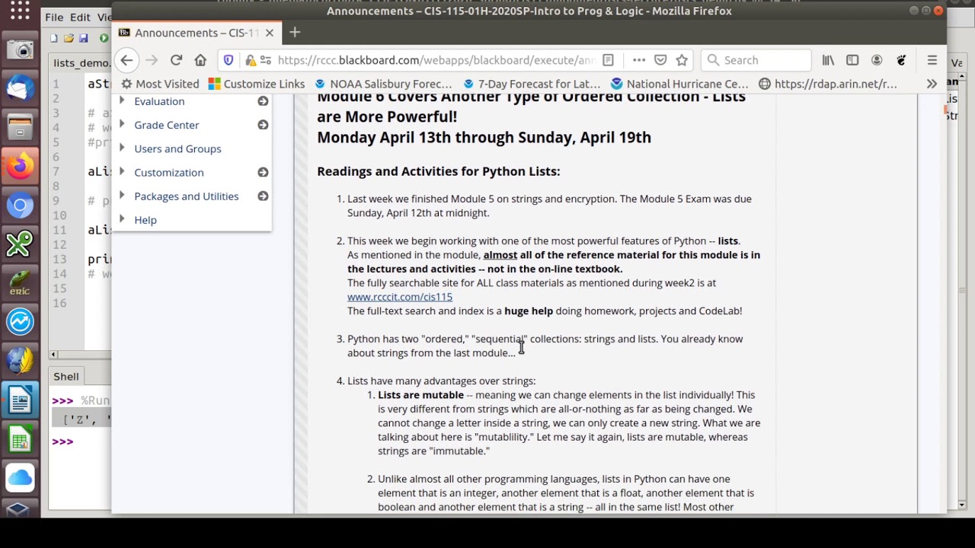Image resolution: width=975 pixels, height=548 pixels.
Task: Click the Evaluation circled arrow button
Action: [263, 101]
